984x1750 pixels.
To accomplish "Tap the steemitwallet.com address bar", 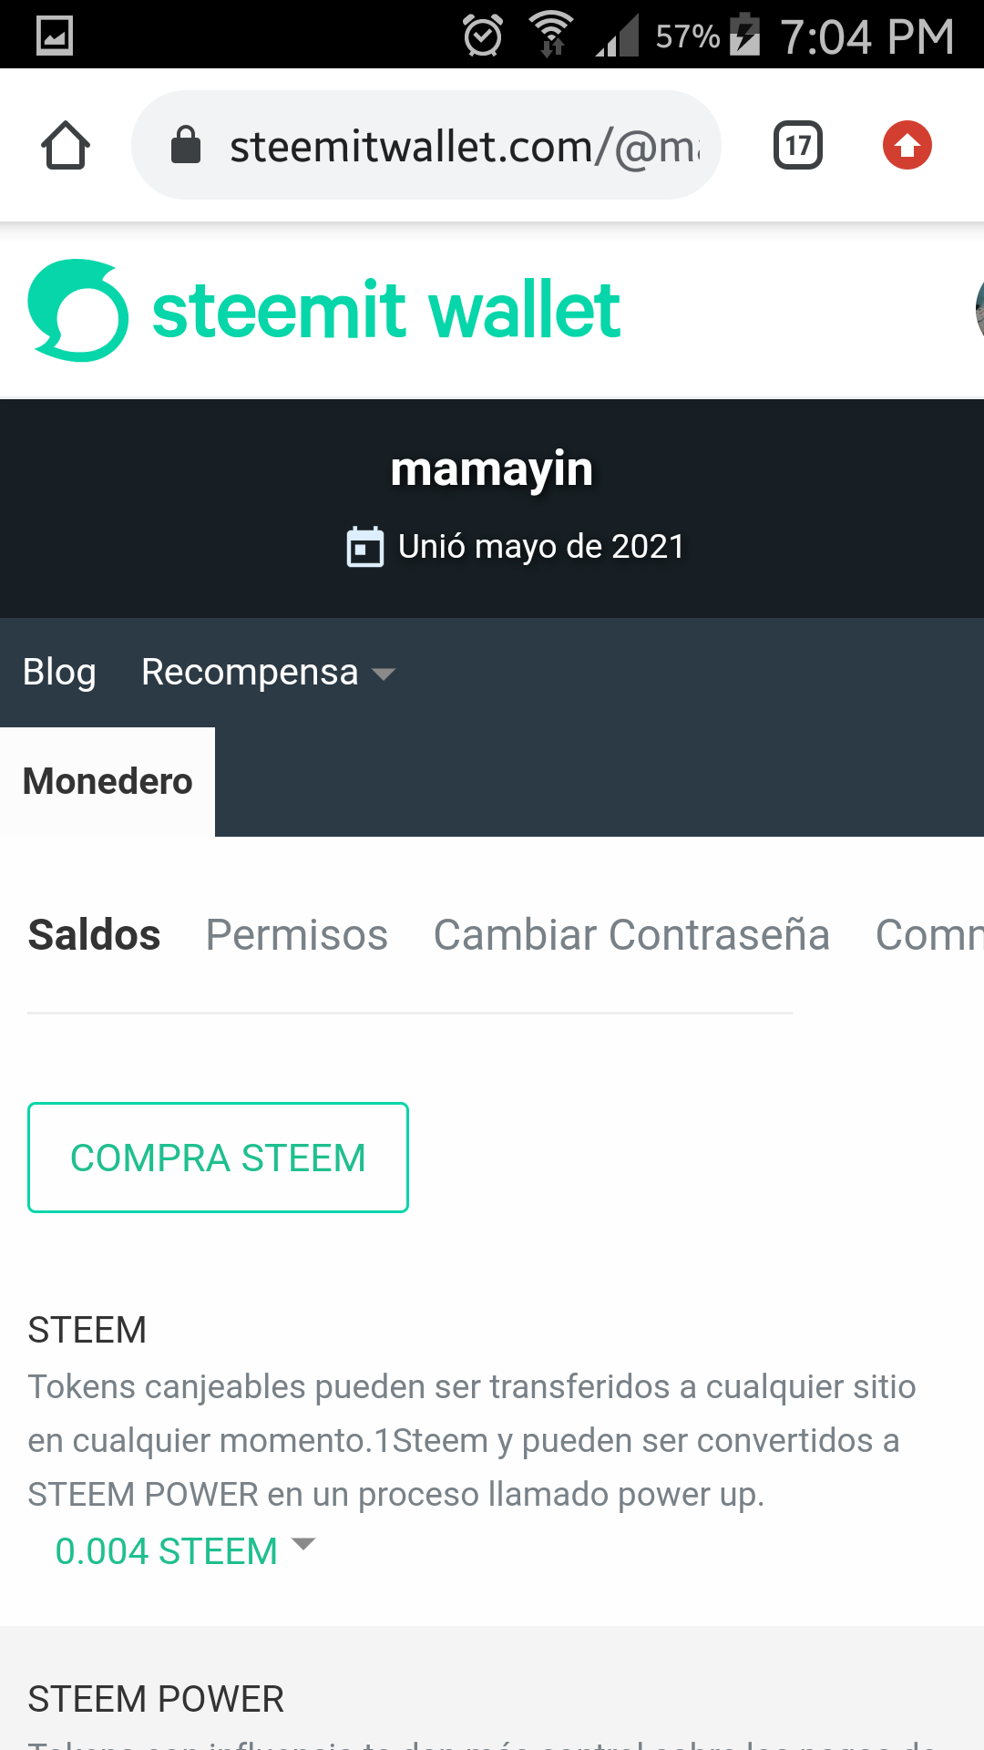I will pos(463,146).
